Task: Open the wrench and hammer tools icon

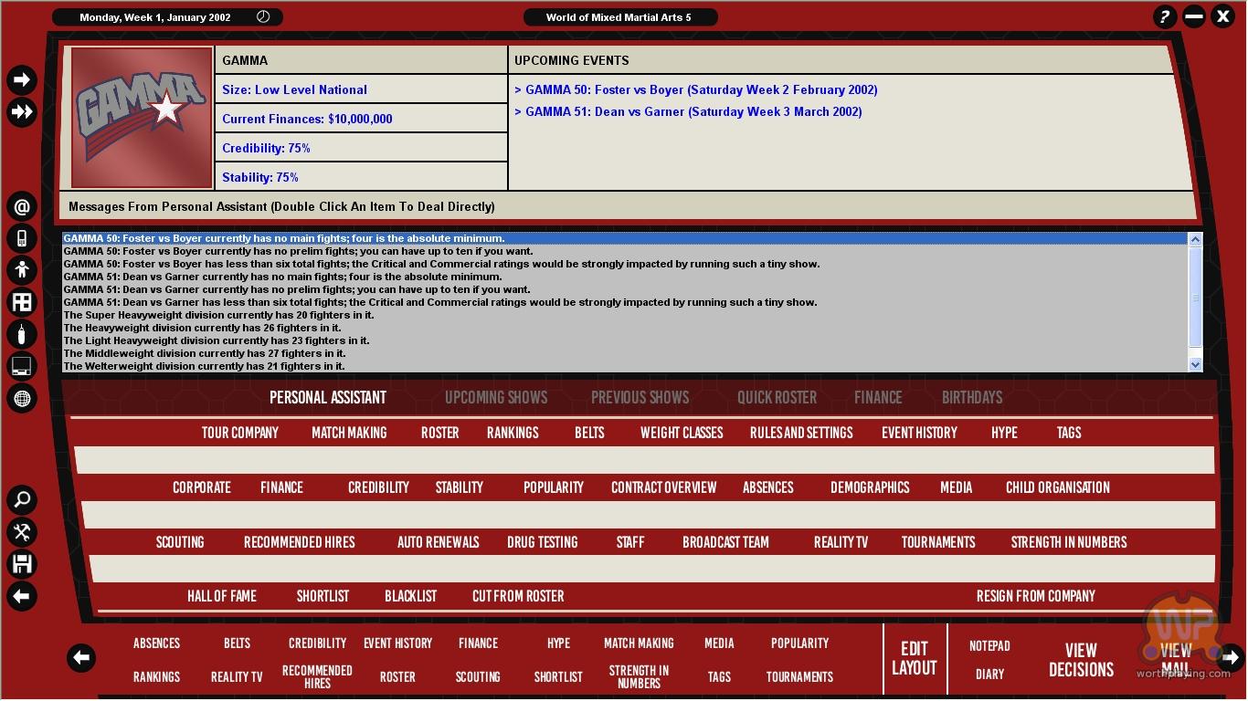Action: (22, 532)
